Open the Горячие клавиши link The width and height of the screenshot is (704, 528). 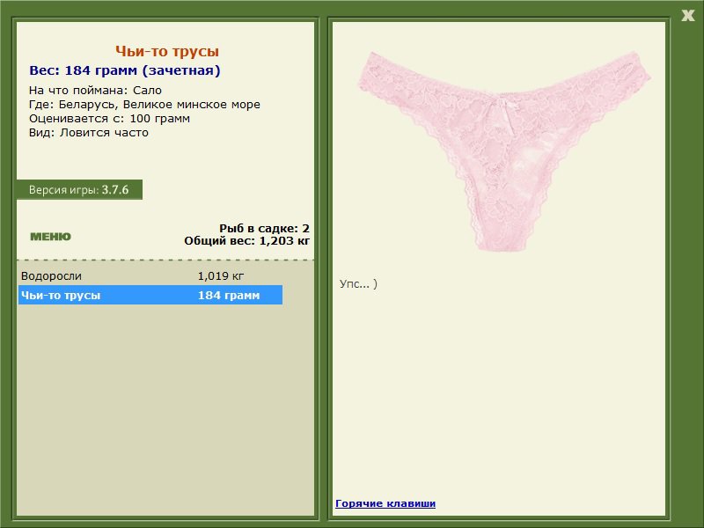(385, 503)
